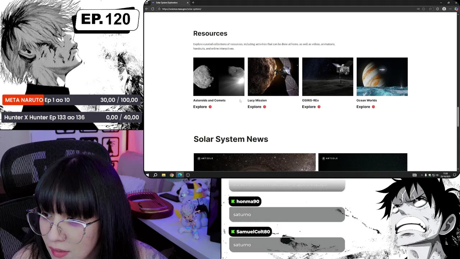This screenshot has width=460, height=259.
Task: Click the OSIRIS-REx title link
Action: [x=310, y=100]
